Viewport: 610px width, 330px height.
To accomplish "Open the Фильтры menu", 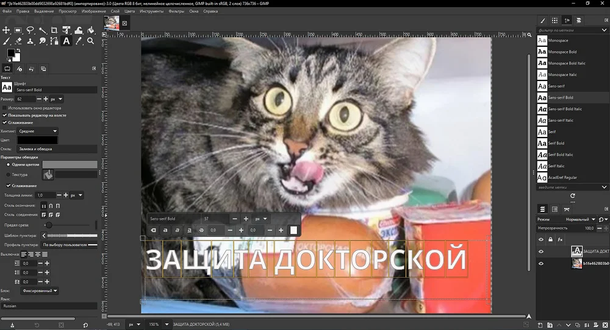I will click(176, 11).
